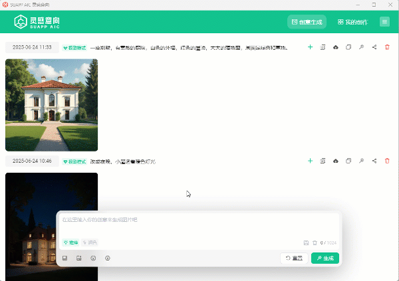Viewport: 399px width, 281px height.
Task: Click the green 生成 button
Action: pos(325,258)
